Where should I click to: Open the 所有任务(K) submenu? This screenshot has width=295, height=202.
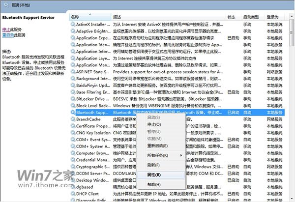click(161, 155)
